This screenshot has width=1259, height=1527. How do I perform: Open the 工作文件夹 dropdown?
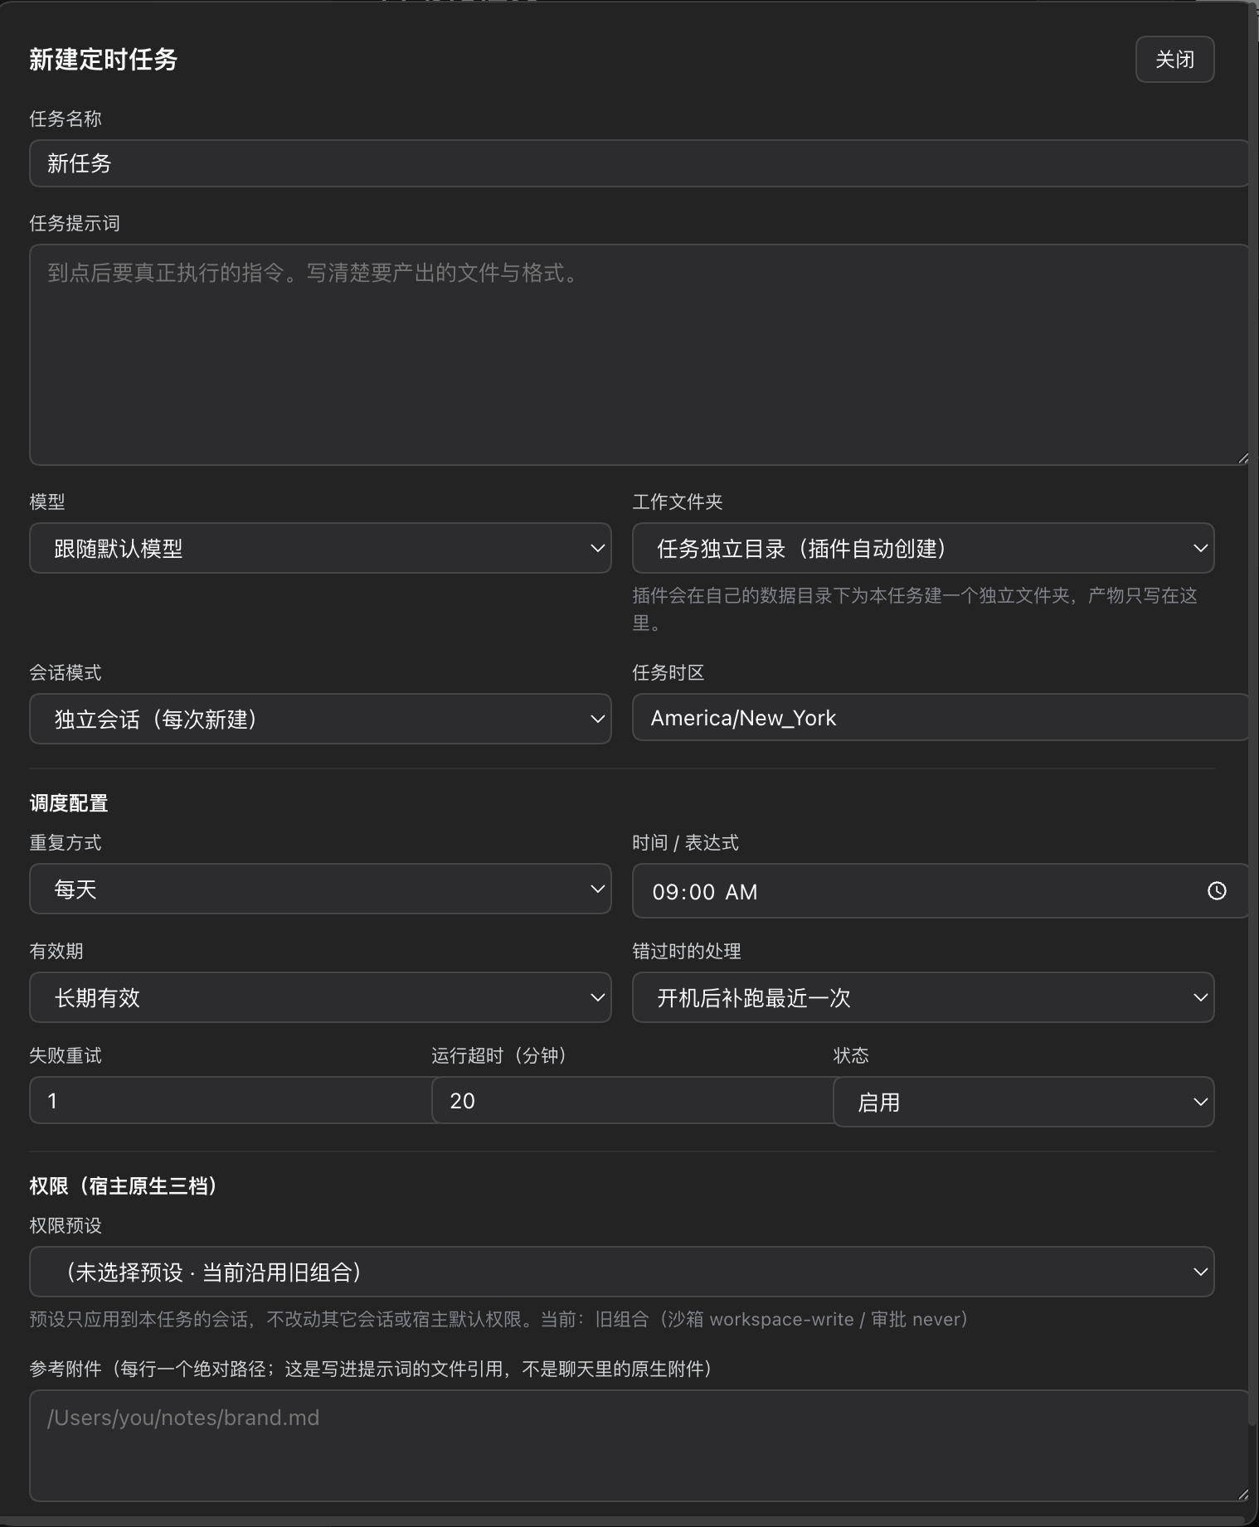[923, 548]
